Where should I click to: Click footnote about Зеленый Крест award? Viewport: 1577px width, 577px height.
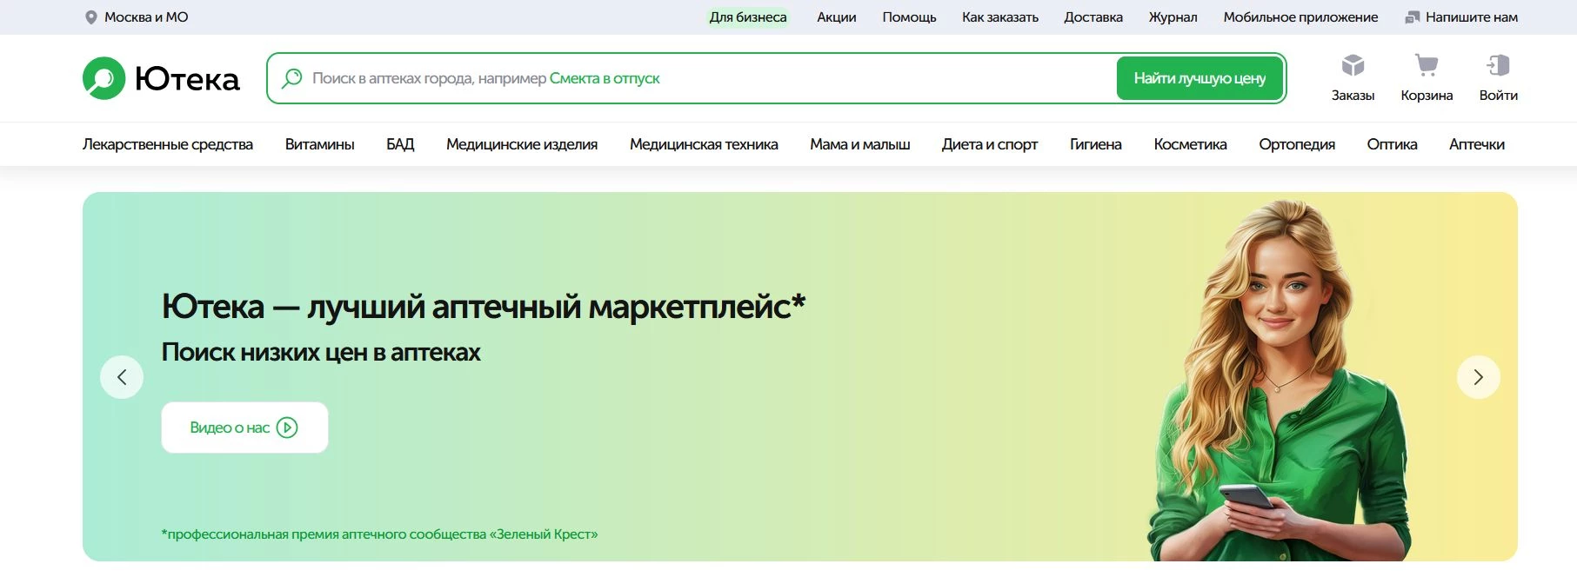tap(379, 534)
